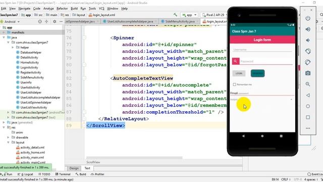Click the Username input field

[x=262, y=50]
